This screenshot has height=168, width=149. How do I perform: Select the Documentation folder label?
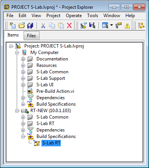pyautogui.click(x=52, y=59)
